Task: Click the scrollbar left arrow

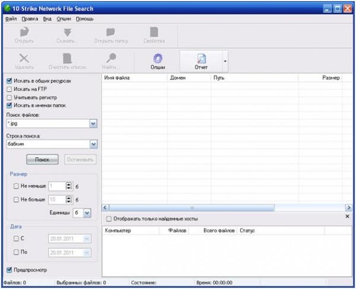Action: (106, 208)
